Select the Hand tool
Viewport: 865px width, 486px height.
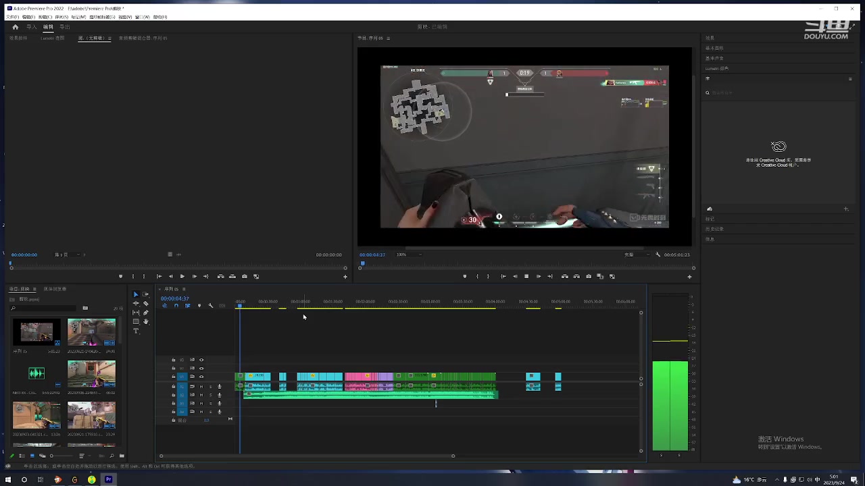pos(145,321)
